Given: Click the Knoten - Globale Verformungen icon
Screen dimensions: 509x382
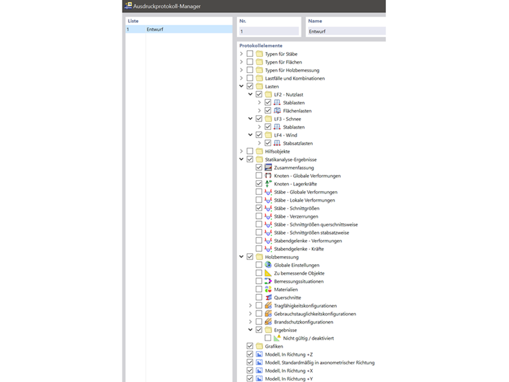Looking at the screenshot, I should pos(268,176).
